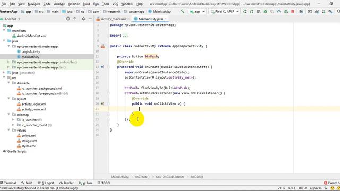Open the Event Log
Viewport: 340px width, 191px height.
[x=332, y=183]
